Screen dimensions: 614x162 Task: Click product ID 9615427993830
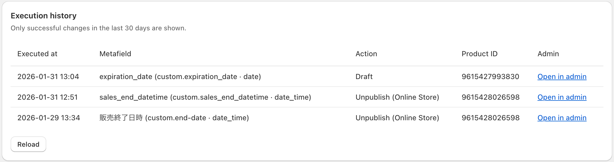(490, 77)
